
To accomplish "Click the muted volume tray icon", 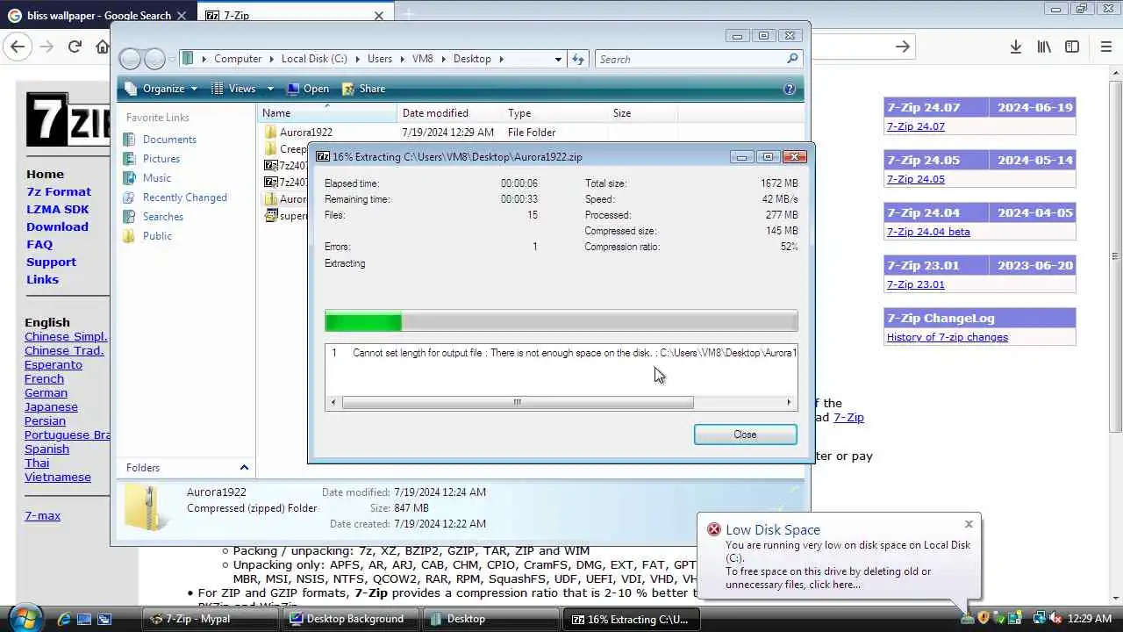I will 1055,619.
